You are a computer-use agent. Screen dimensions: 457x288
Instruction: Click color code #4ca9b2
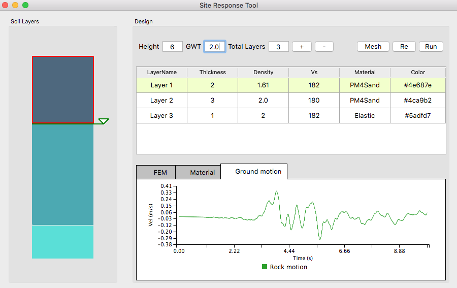coord(418,100)
